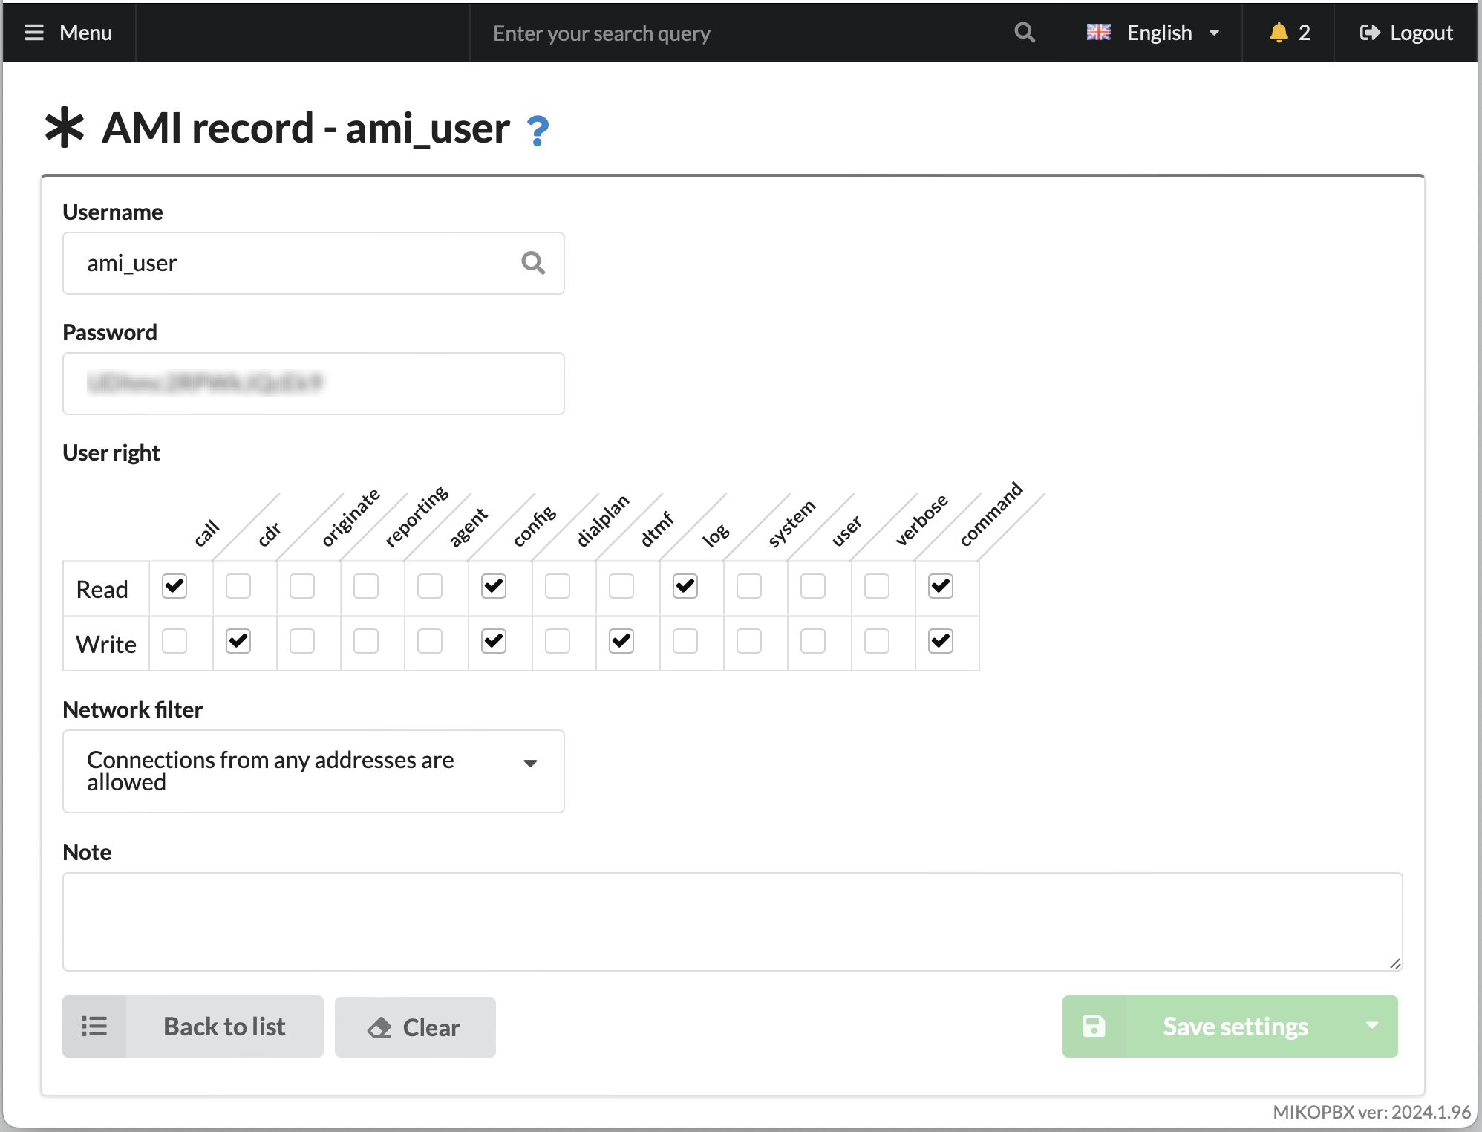Click the list icon on Back to list
Image resolution: width=1482 pixels, height=1132 pixels.
tap(94, 1027)
